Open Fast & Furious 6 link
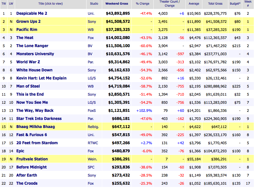Viewport: 255px width, 189px height. click(x=32, y=135)
